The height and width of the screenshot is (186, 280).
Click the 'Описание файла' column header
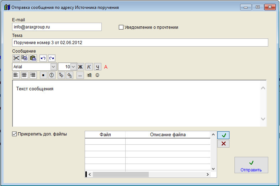click(x=168, y=134)
